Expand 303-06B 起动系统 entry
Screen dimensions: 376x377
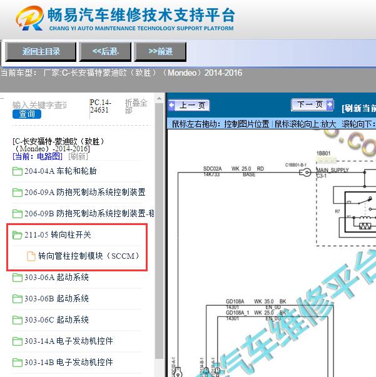[56, 299]
